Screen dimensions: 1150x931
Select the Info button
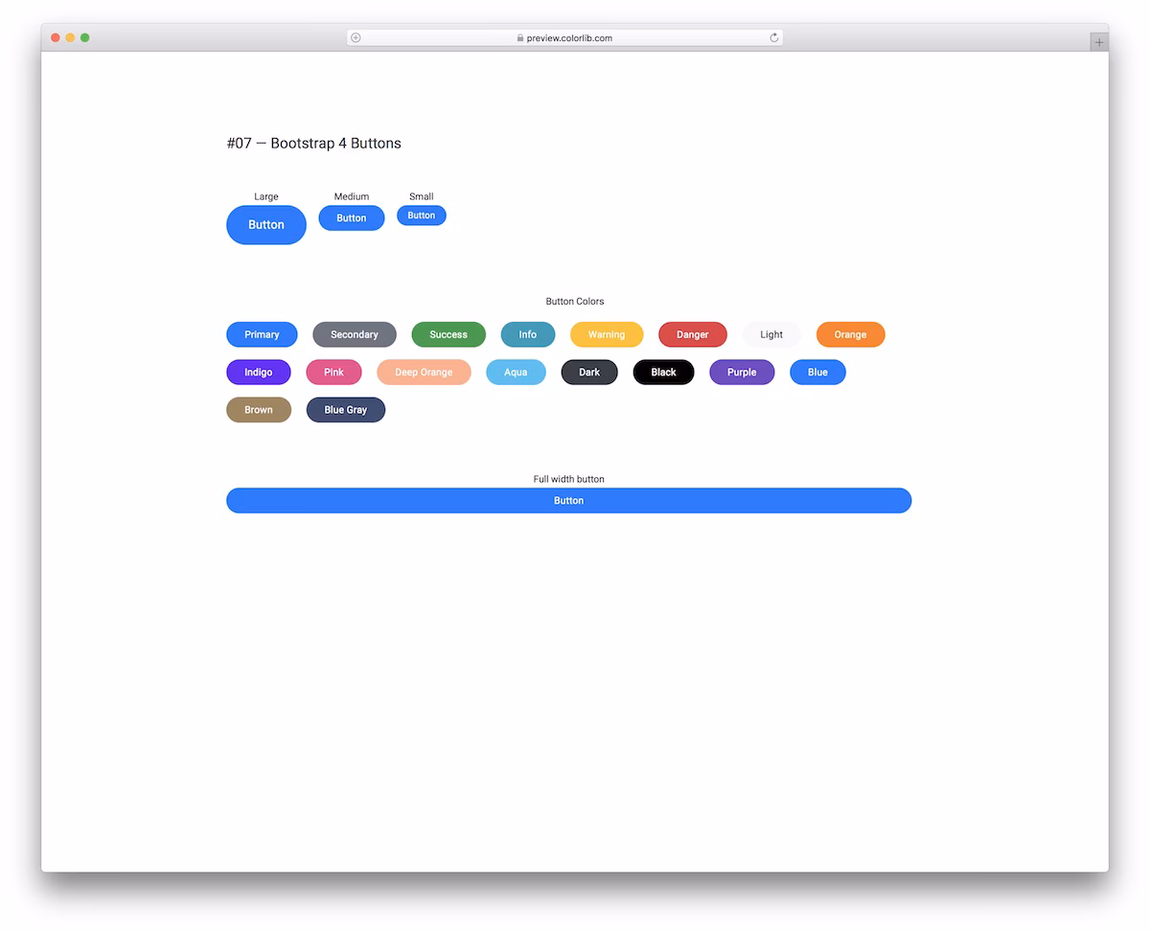[528, 334]
